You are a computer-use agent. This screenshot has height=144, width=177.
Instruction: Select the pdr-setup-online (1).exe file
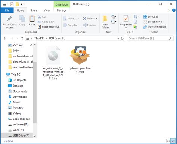click(80, 59)
